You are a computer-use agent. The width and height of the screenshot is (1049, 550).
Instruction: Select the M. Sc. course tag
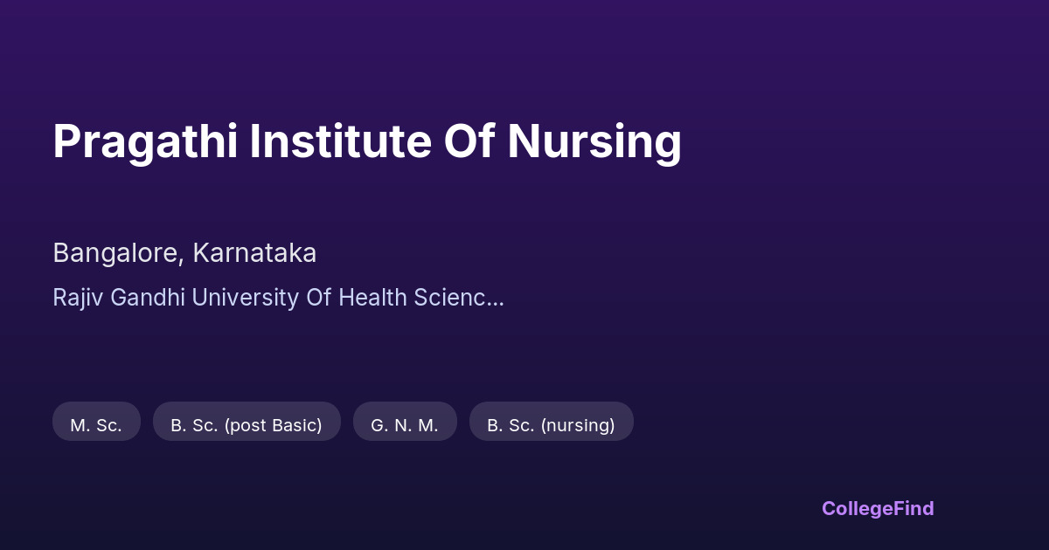96,425
